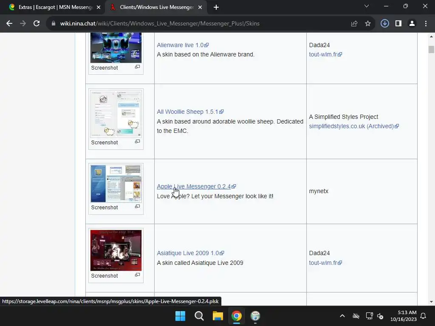Visit tout-wlm.fr link in Alienware row
435x326 pixels.
pyautogui.click(x=325, y=54)
